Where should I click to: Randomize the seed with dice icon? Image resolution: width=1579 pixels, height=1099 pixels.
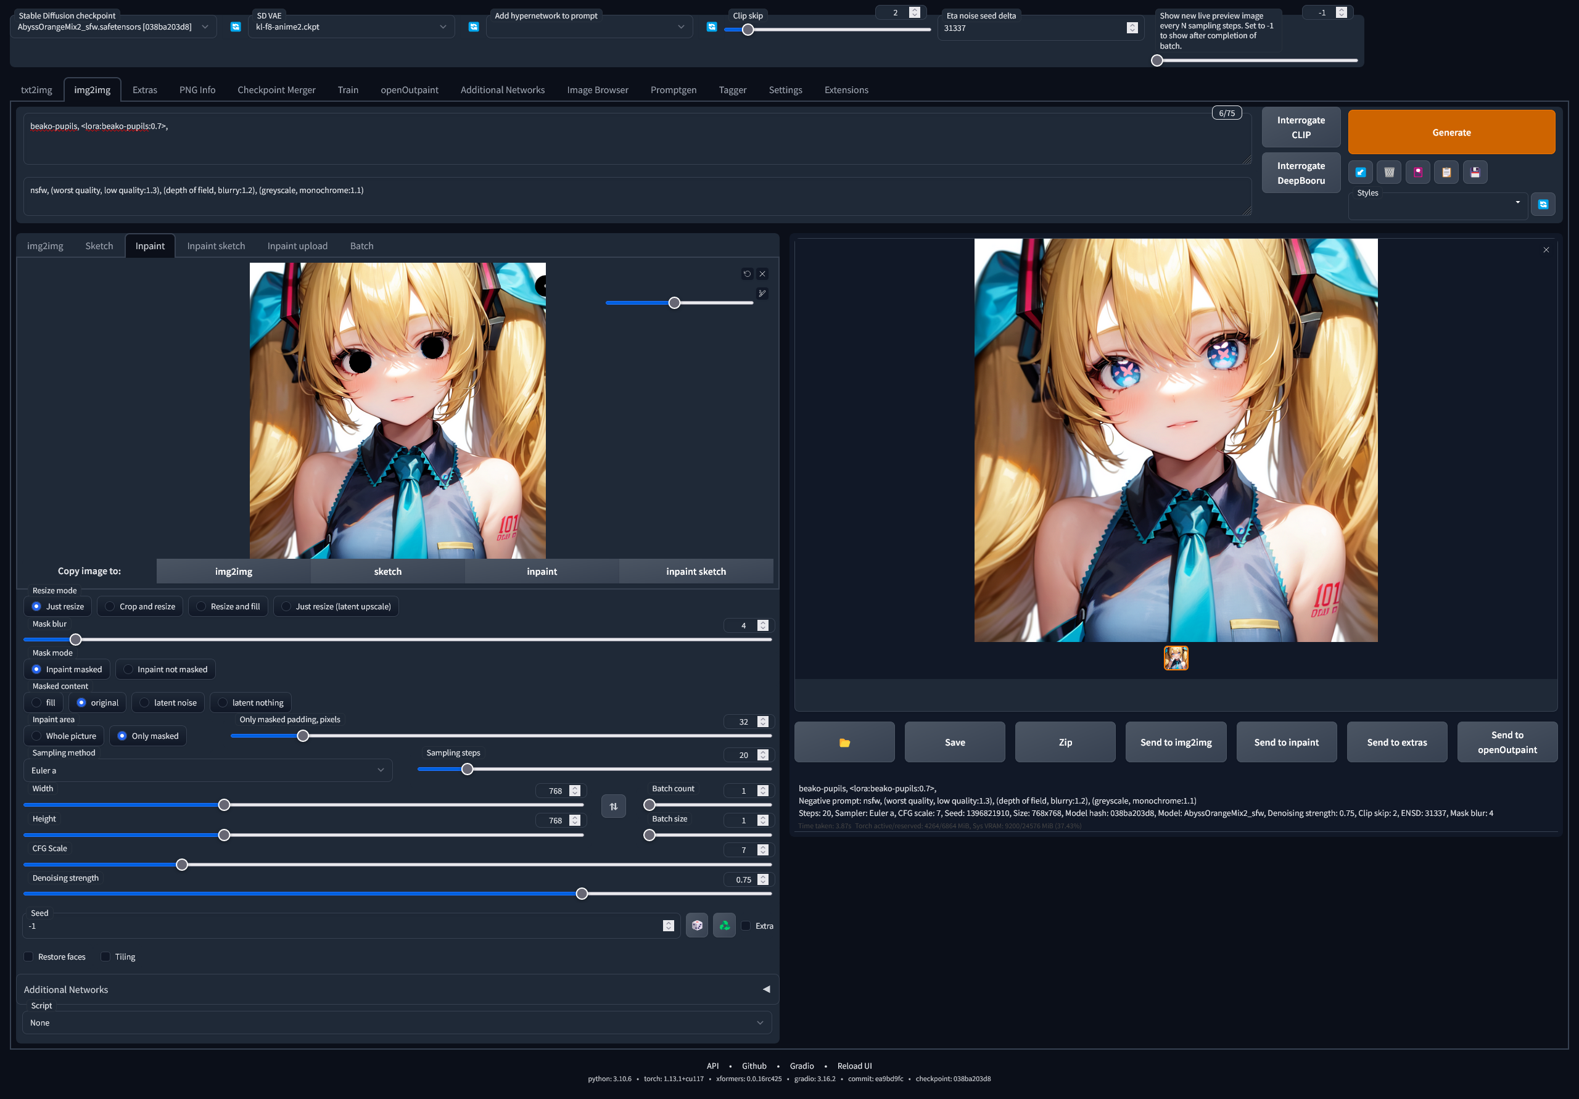[696, 926]
